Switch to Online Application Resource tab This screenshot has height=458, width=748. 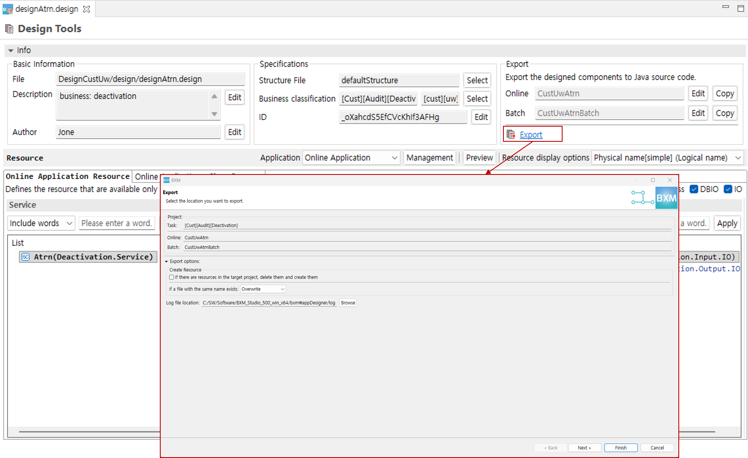pos(68,177)
